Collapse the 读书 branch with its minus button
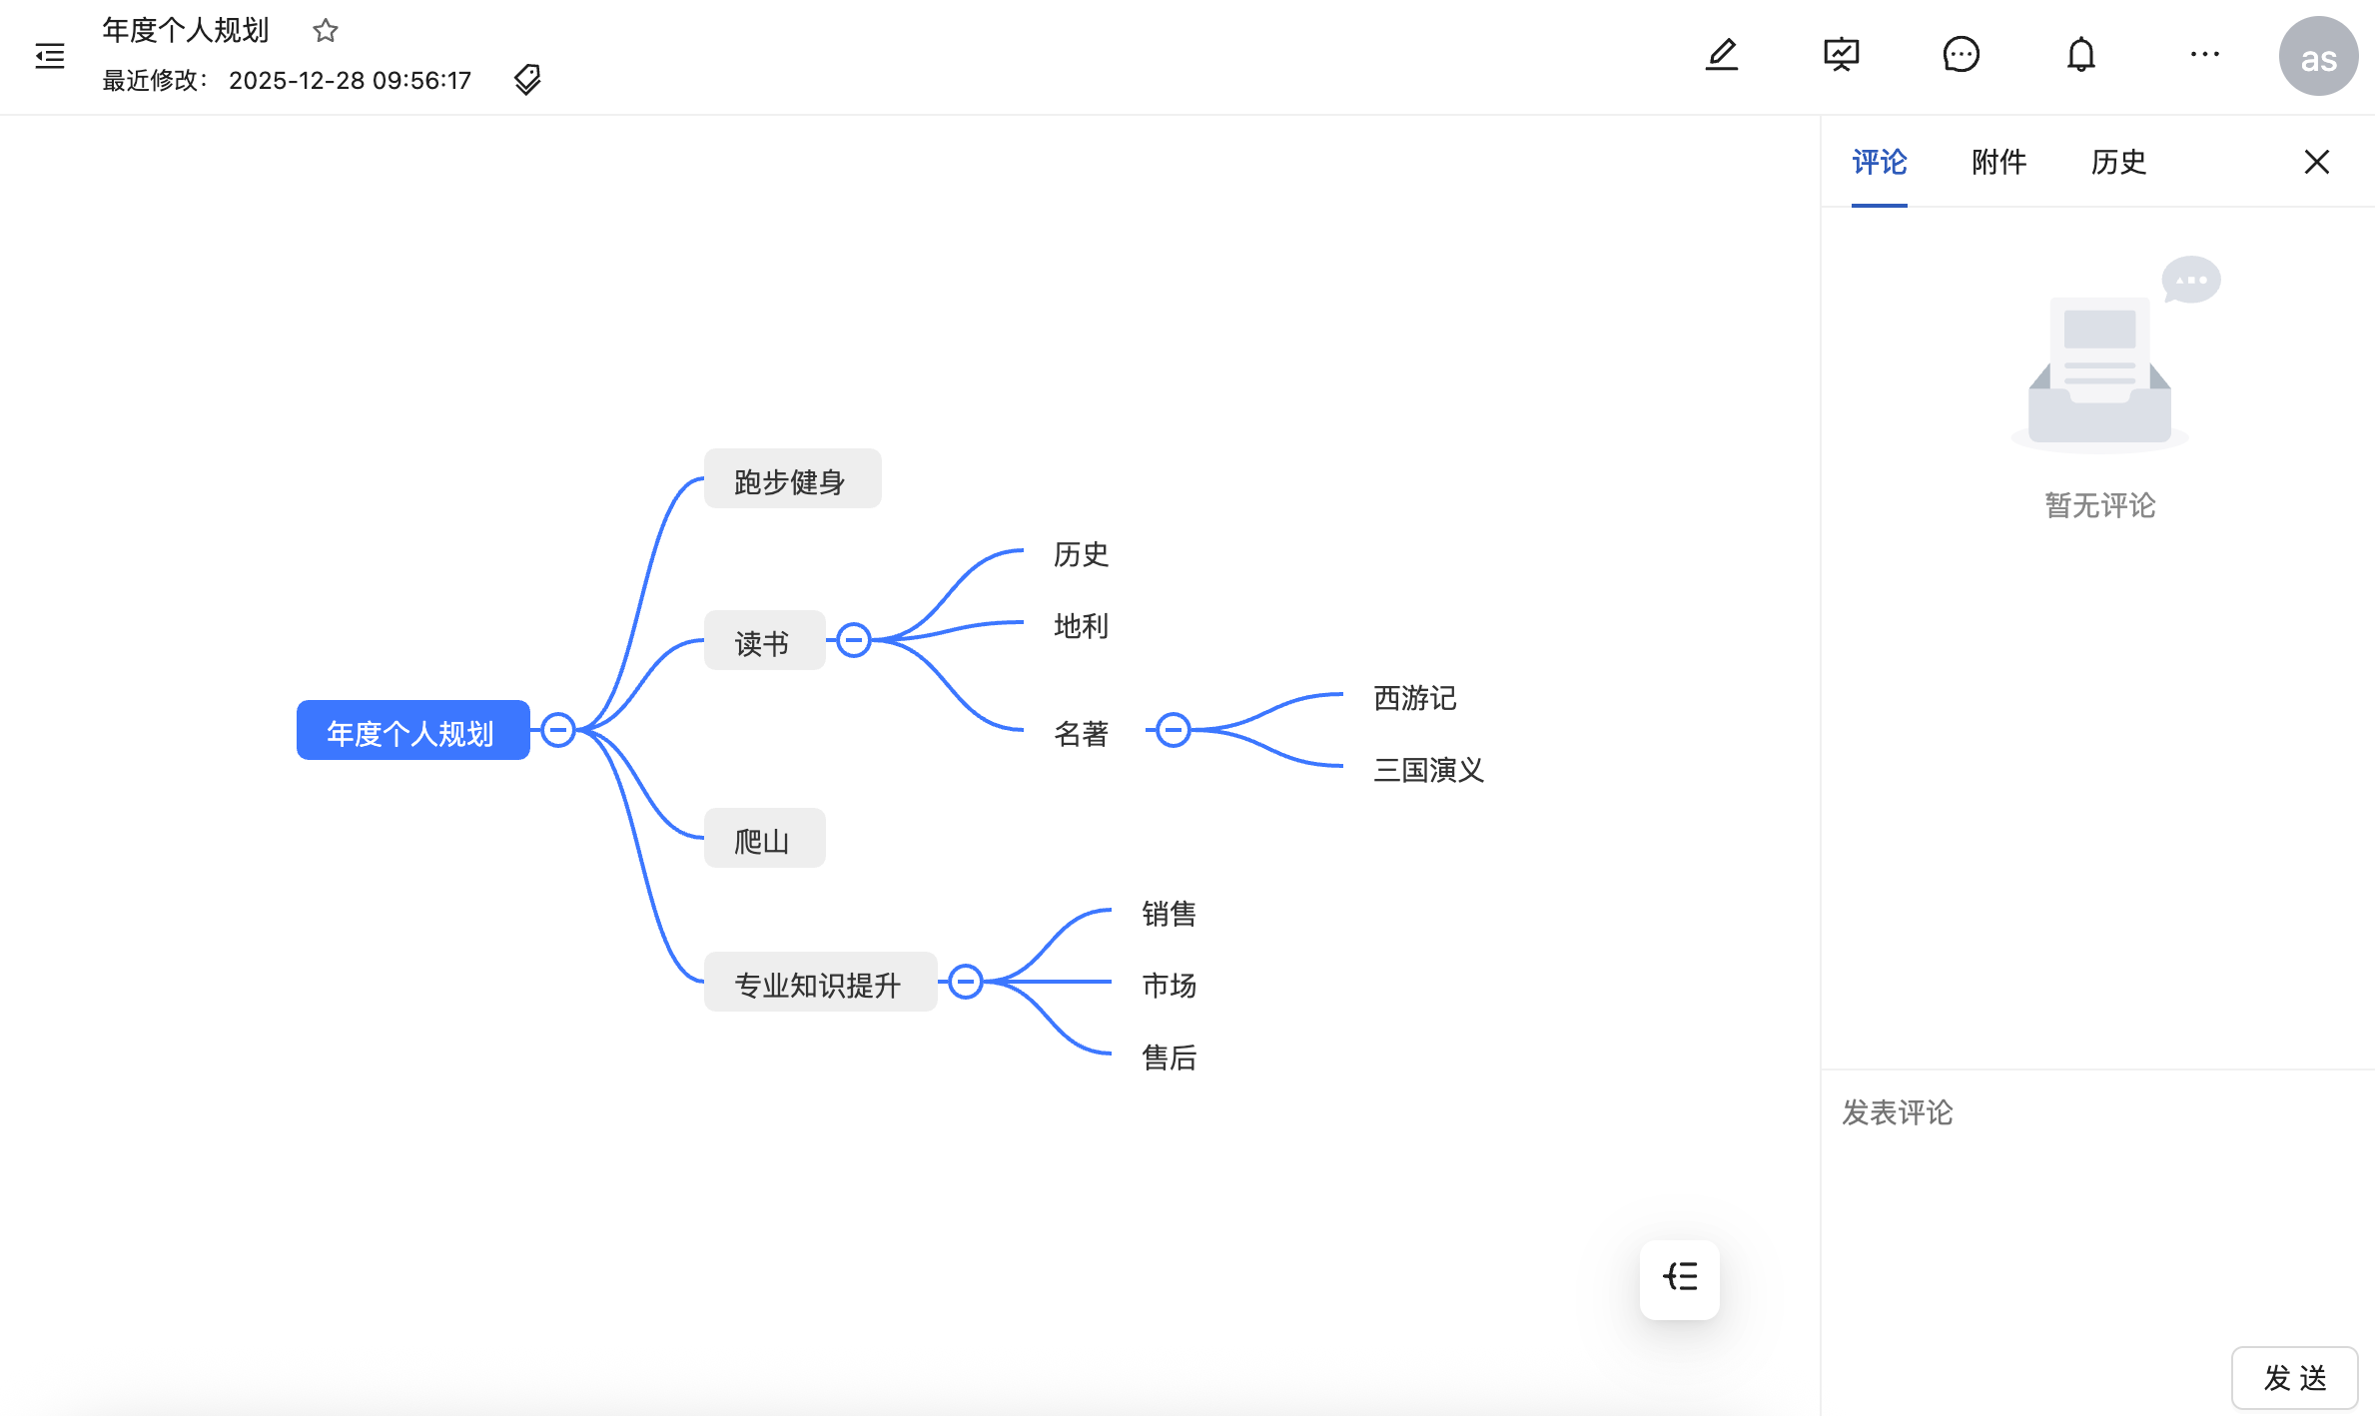The image size is (2375, 1416). coord(854,639)
